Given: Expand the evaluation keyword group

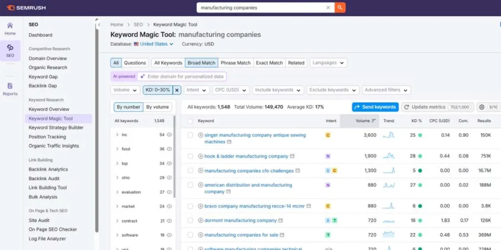Looking at the screenshot, I should coord(117,192).
